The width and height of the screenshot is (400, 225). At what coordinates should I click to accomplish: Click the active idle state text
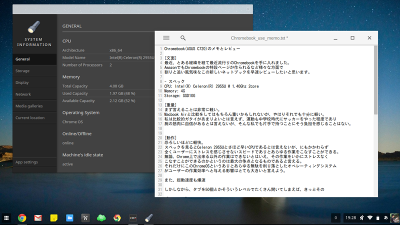[x=67, y=164]
